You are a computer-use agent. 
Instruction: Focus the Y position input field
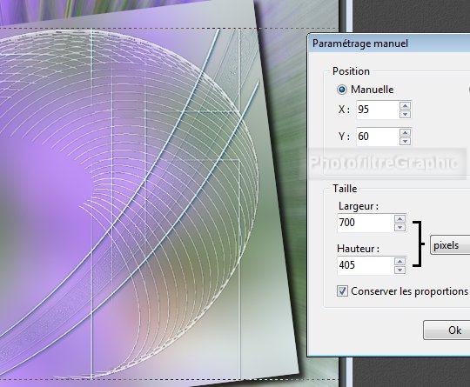click(x=378, y=137)
